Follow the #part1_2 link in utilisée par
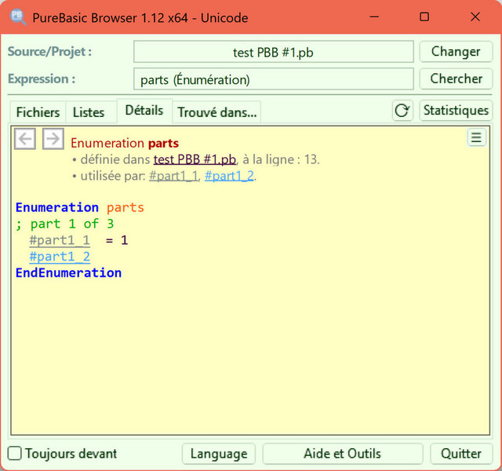502x471 pixels. (x=229, y=176)
